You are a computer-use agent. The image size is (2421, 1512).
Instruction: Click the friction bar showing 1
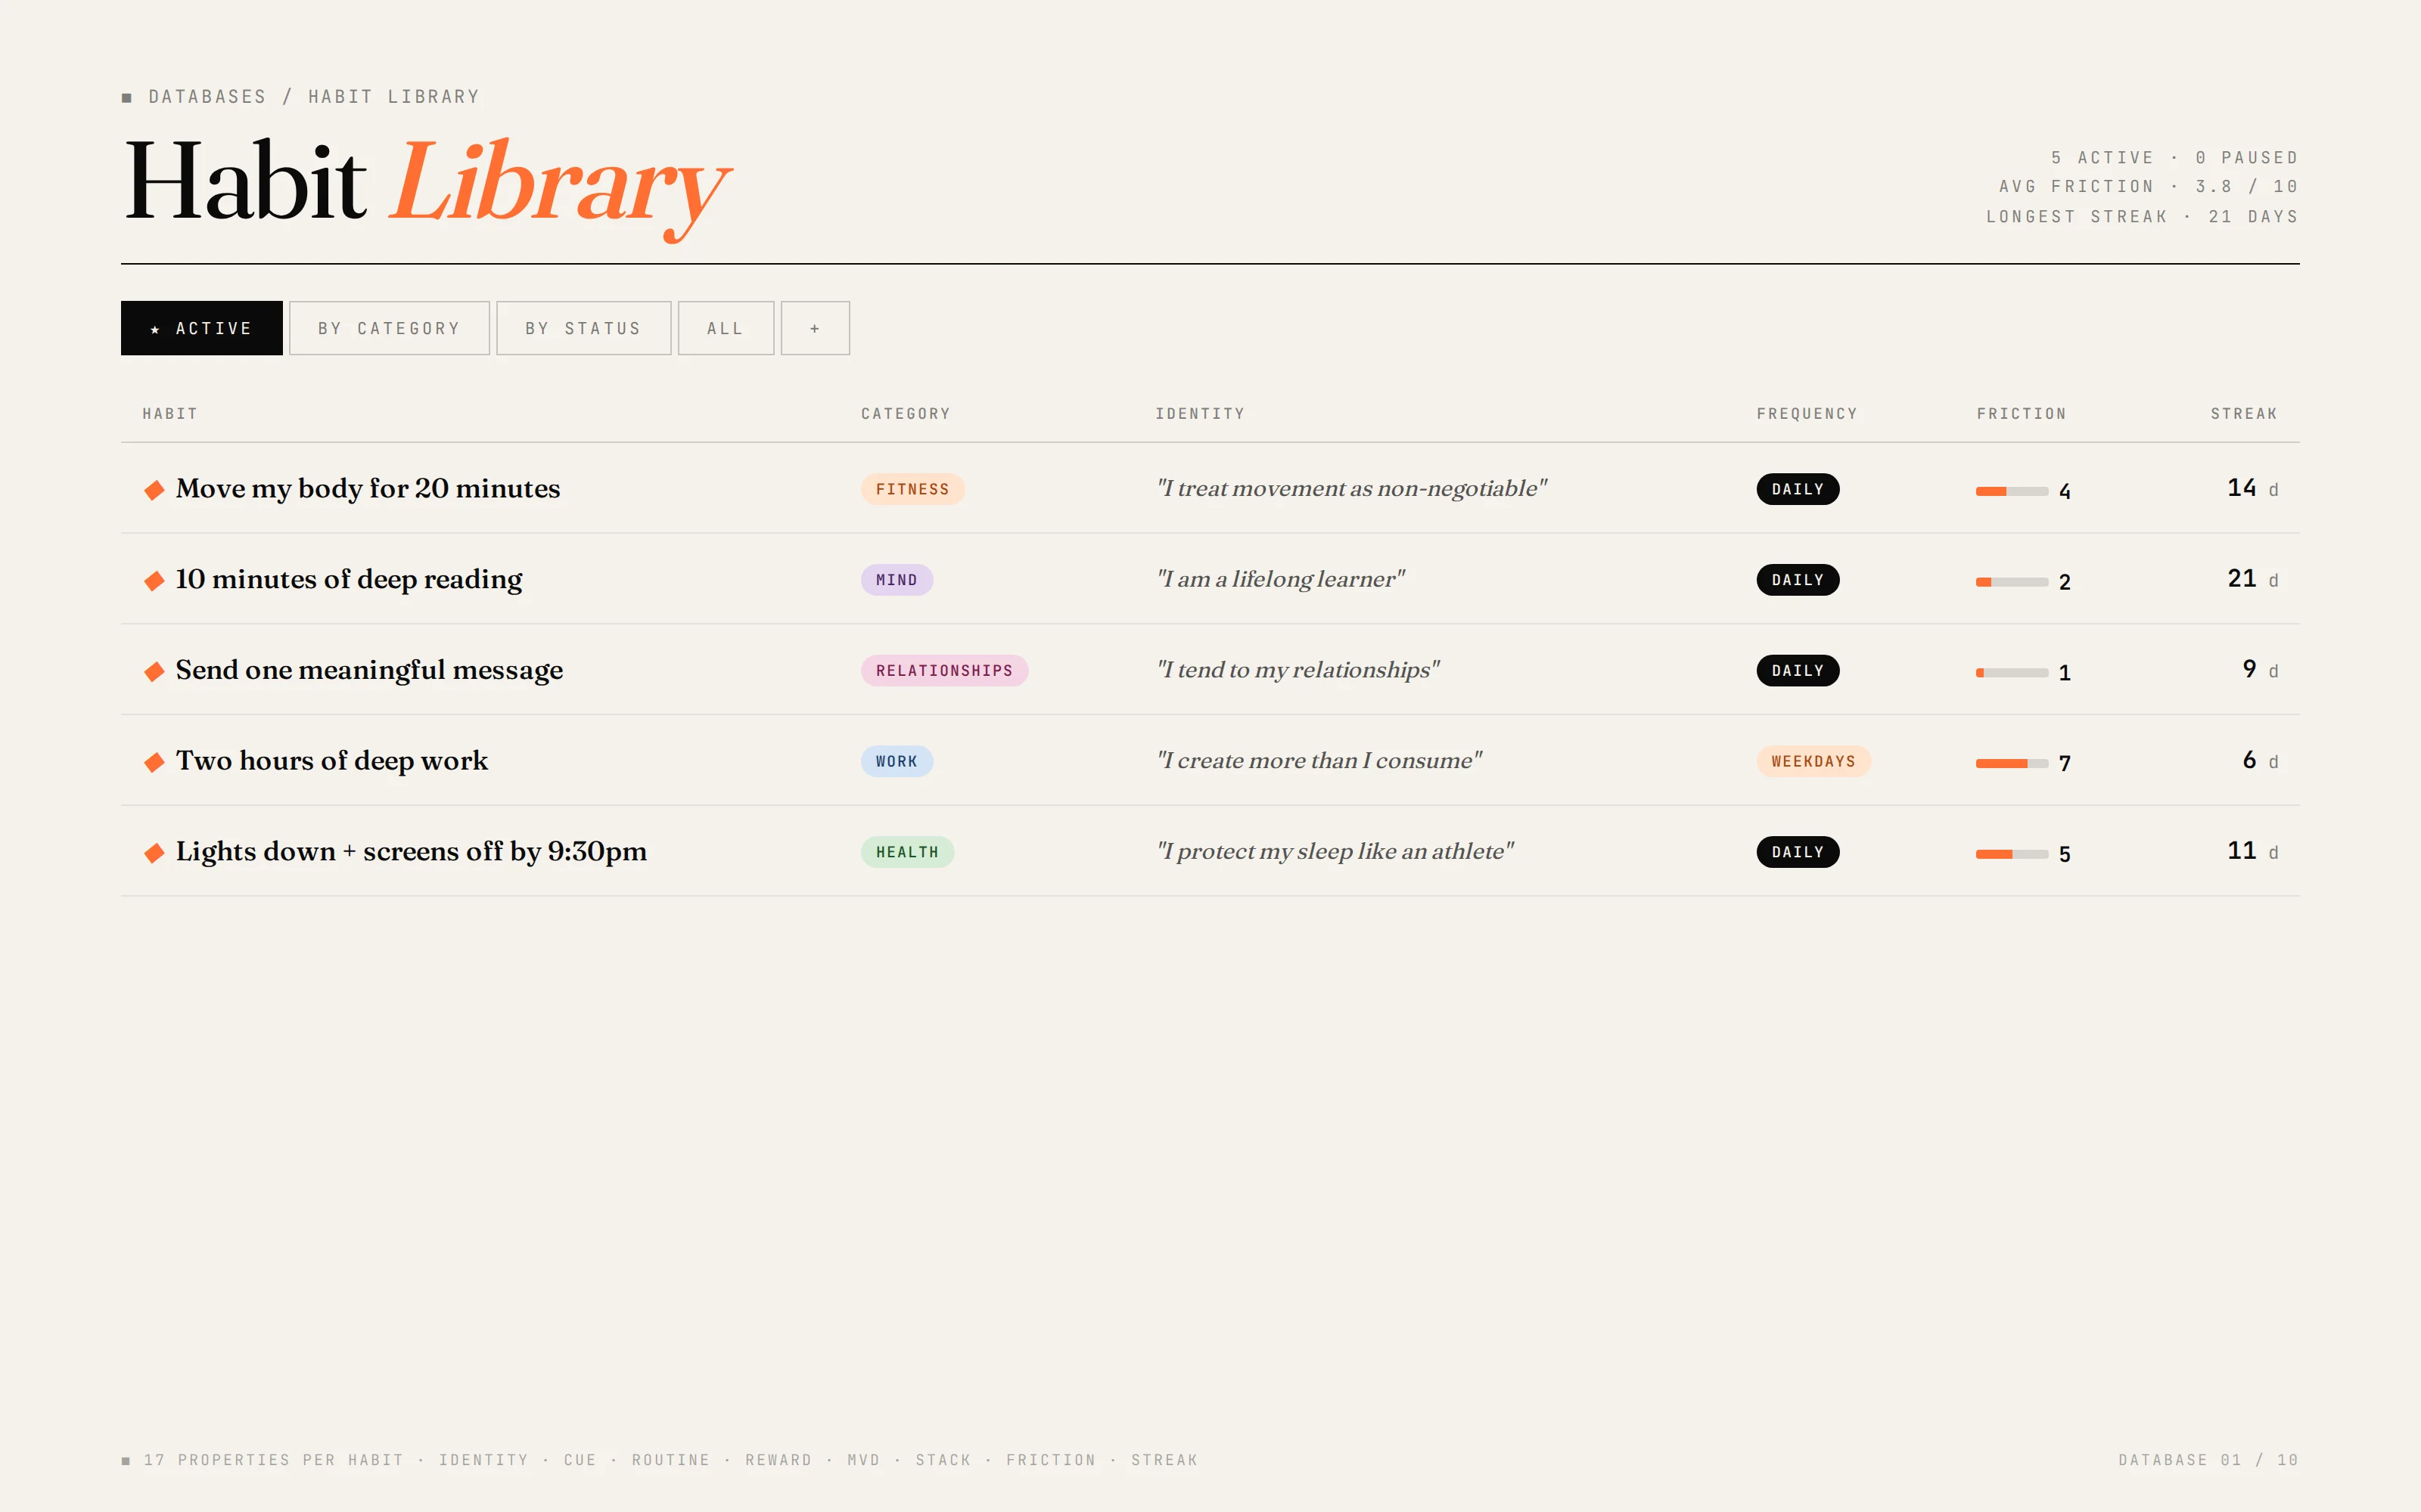2012,673
